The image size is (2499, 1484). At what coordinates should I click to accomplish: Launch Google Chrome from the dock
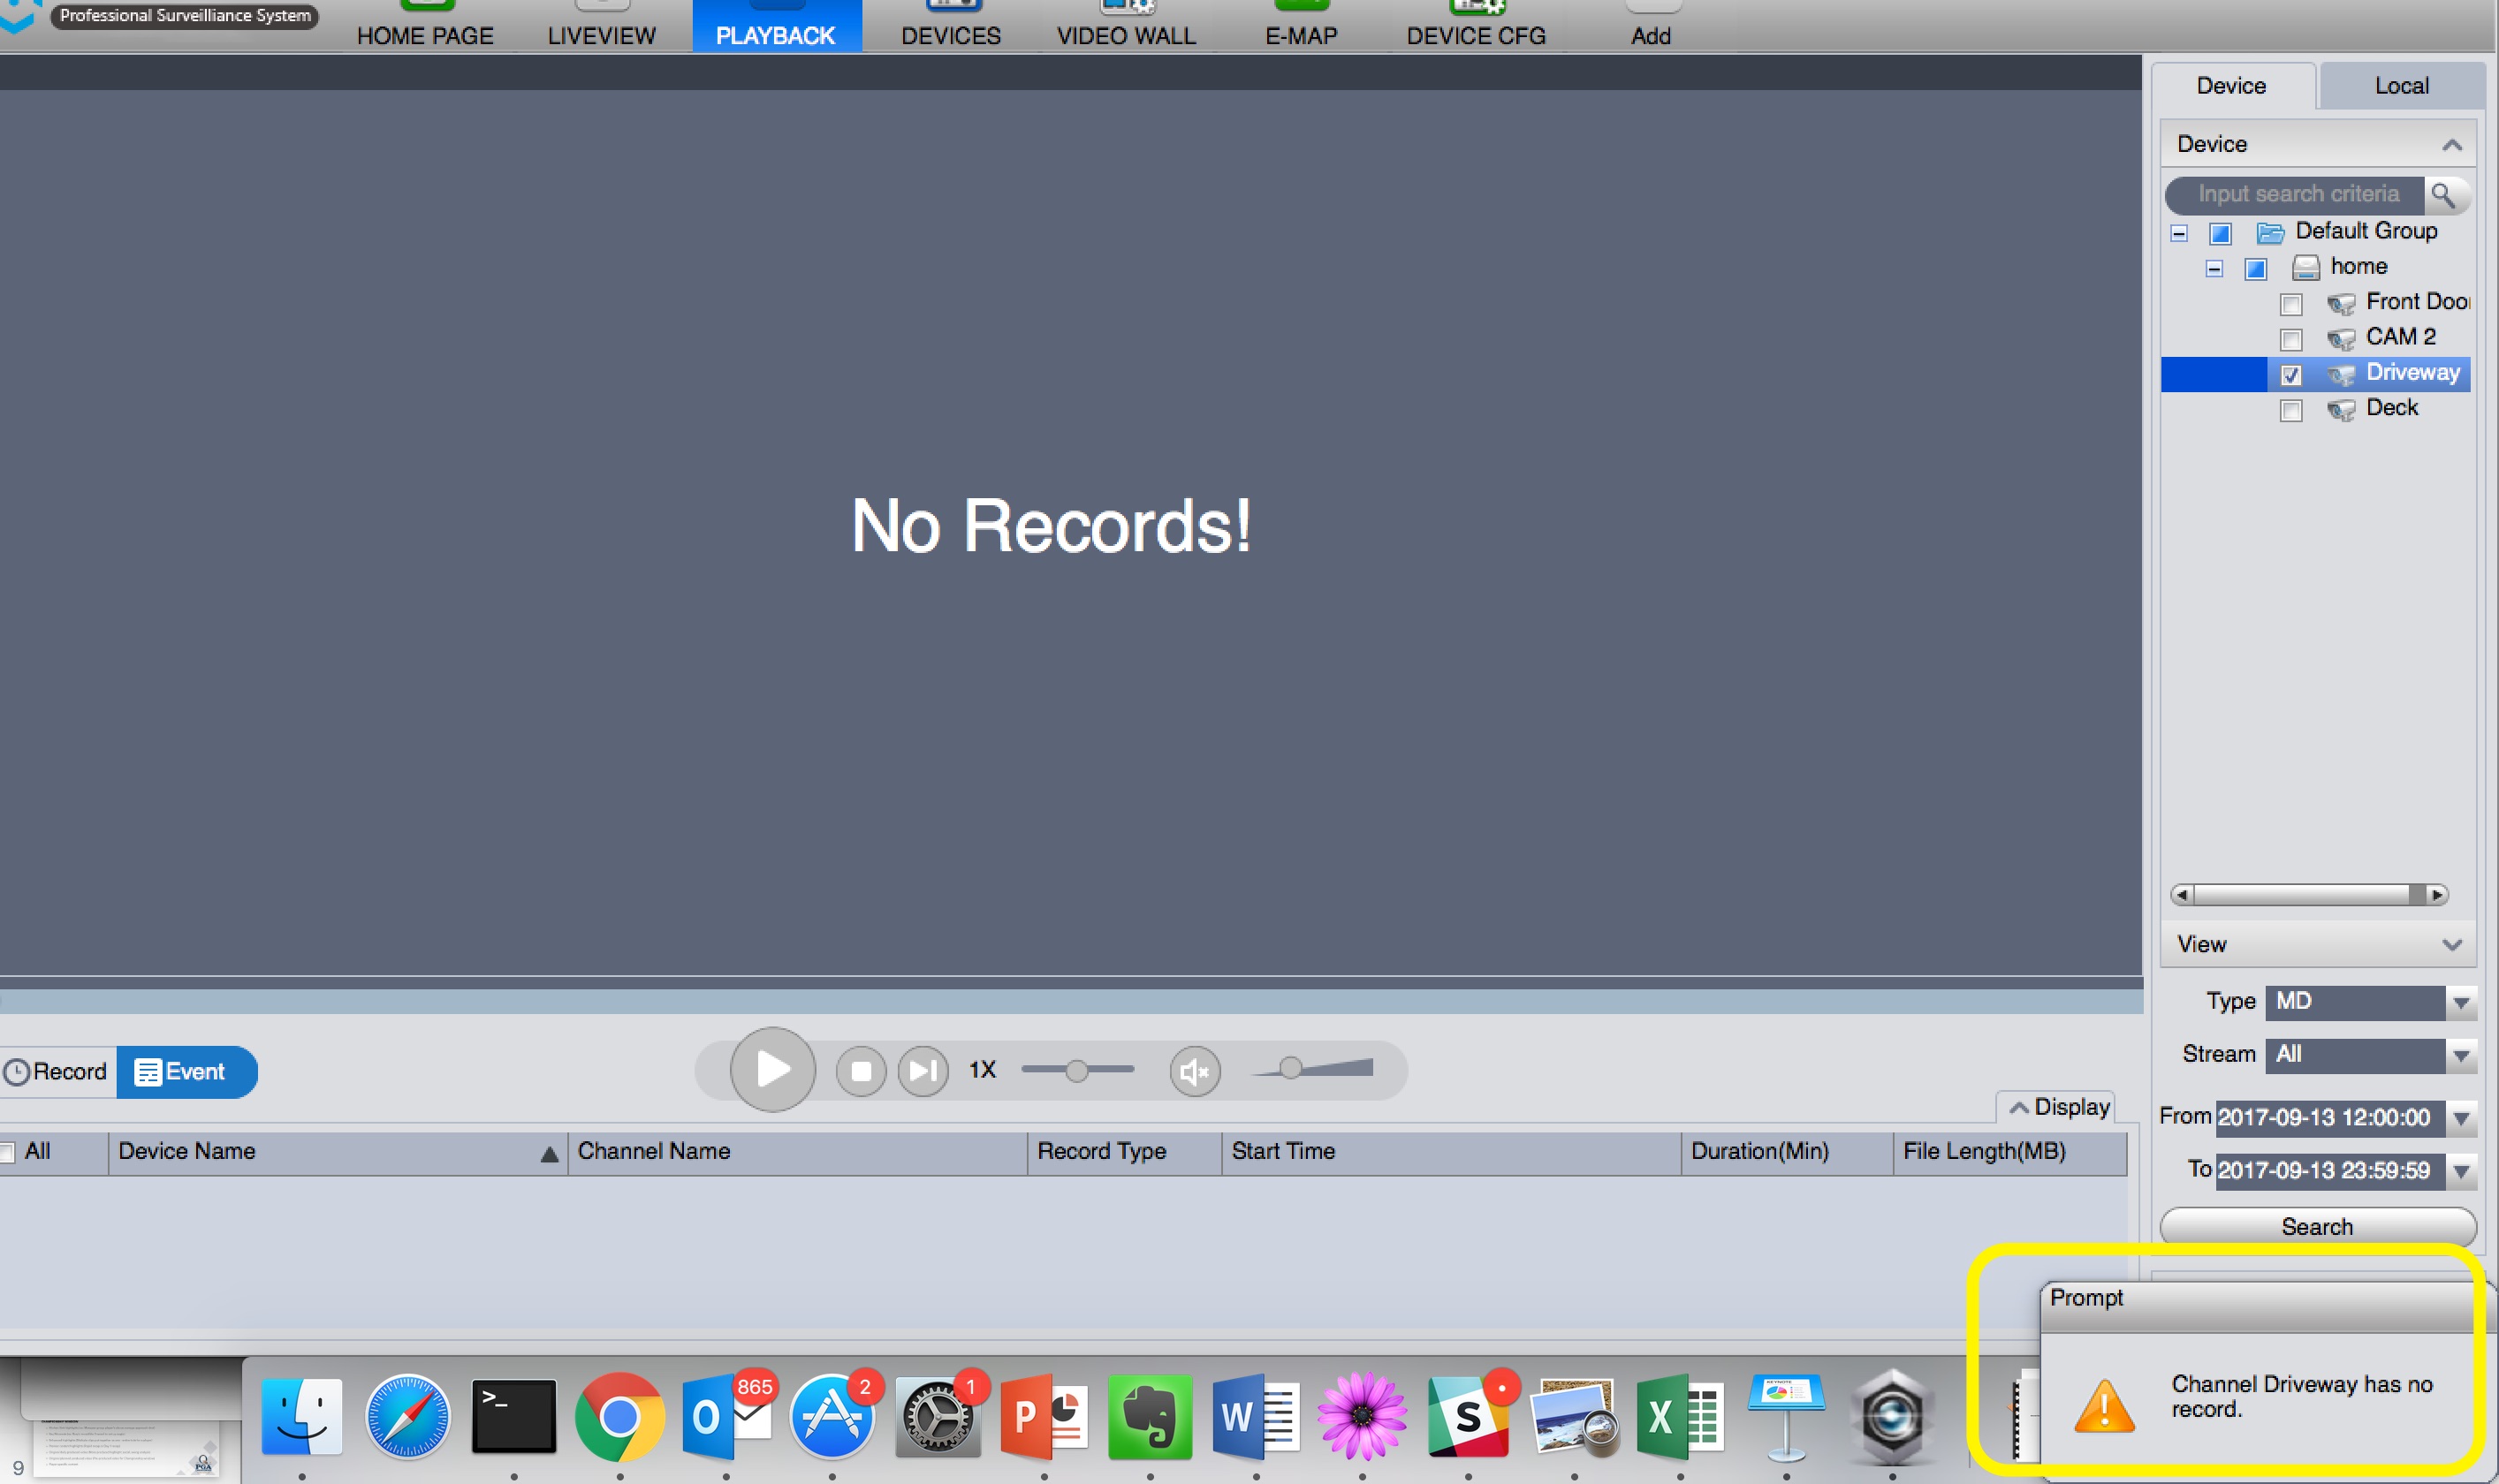[x=619, y=1416]
